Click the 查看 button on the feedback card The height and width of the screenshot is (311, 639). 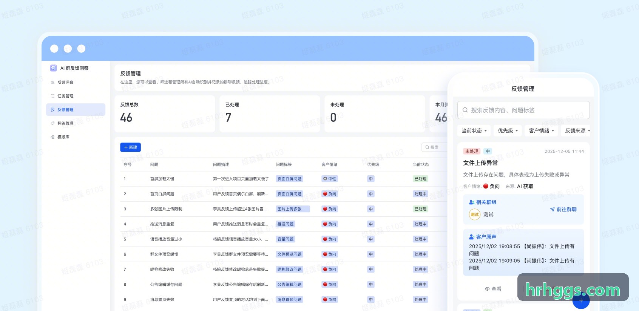coord(493,289)
